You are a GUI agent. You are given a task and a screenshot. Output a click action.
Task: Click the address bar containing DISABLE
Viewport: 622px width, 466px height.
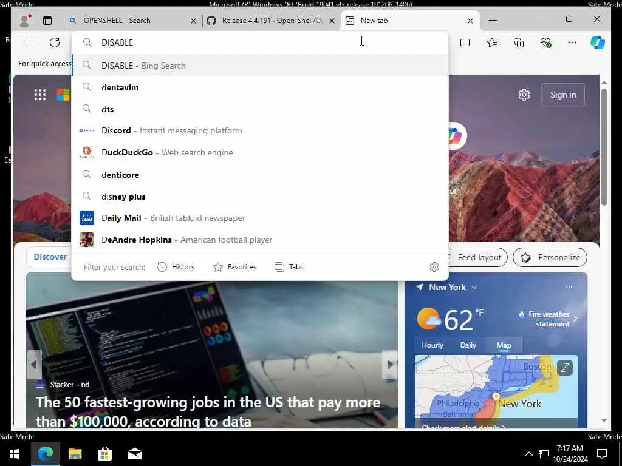[260, 42]
